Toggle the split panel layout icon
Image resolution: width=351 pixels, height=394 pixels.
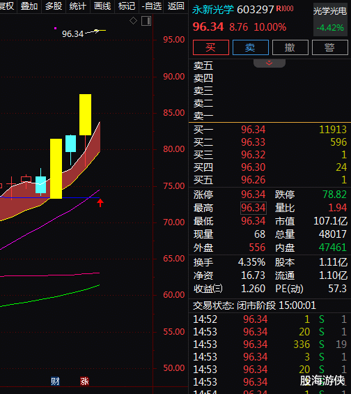(146, 21)
